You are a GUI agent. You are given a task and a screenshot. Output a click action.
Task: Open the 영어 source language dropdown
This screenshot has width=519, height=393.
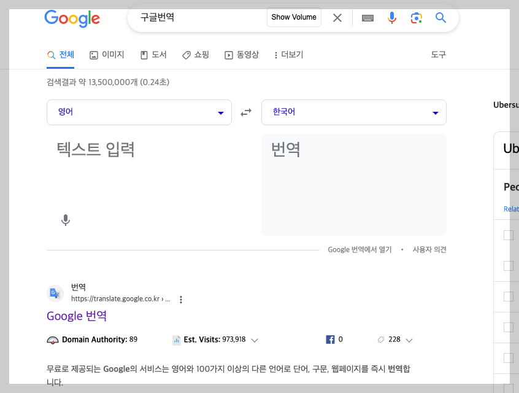click(x=139, y=112)
